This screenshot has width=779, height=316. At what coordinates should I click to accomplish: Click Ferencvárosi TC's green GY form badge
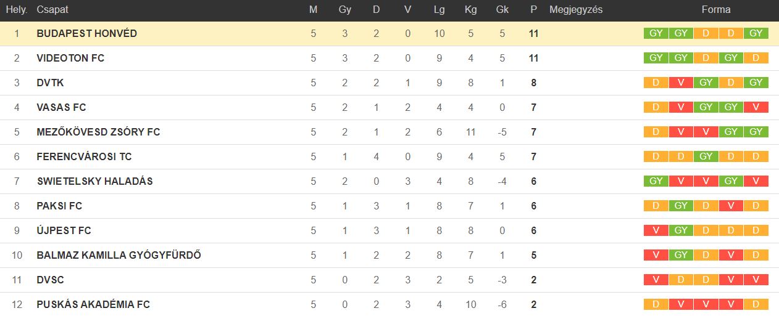pyautogui.click(x=706, y=156)
